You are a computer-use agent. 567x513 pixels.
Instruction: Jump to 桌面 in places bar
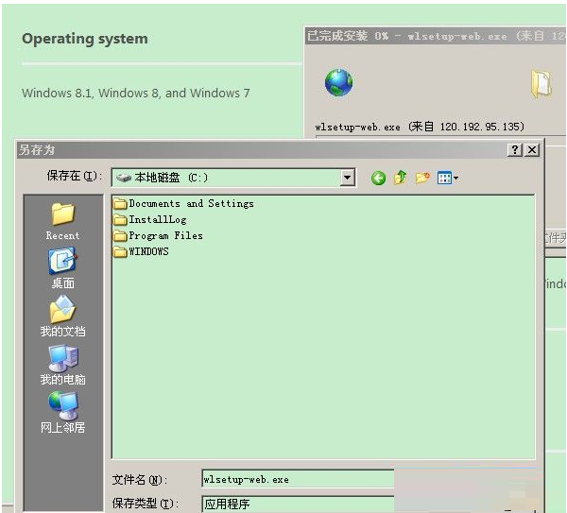coord(62,268)
